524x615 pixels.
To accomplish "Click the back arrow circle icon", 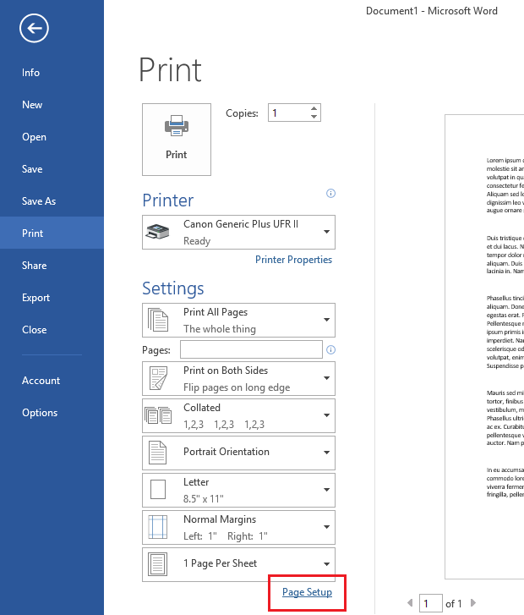I will point(34,30).
